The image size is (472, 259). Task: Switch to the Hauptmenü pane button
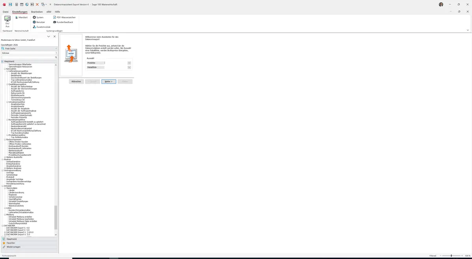(29, 239)
